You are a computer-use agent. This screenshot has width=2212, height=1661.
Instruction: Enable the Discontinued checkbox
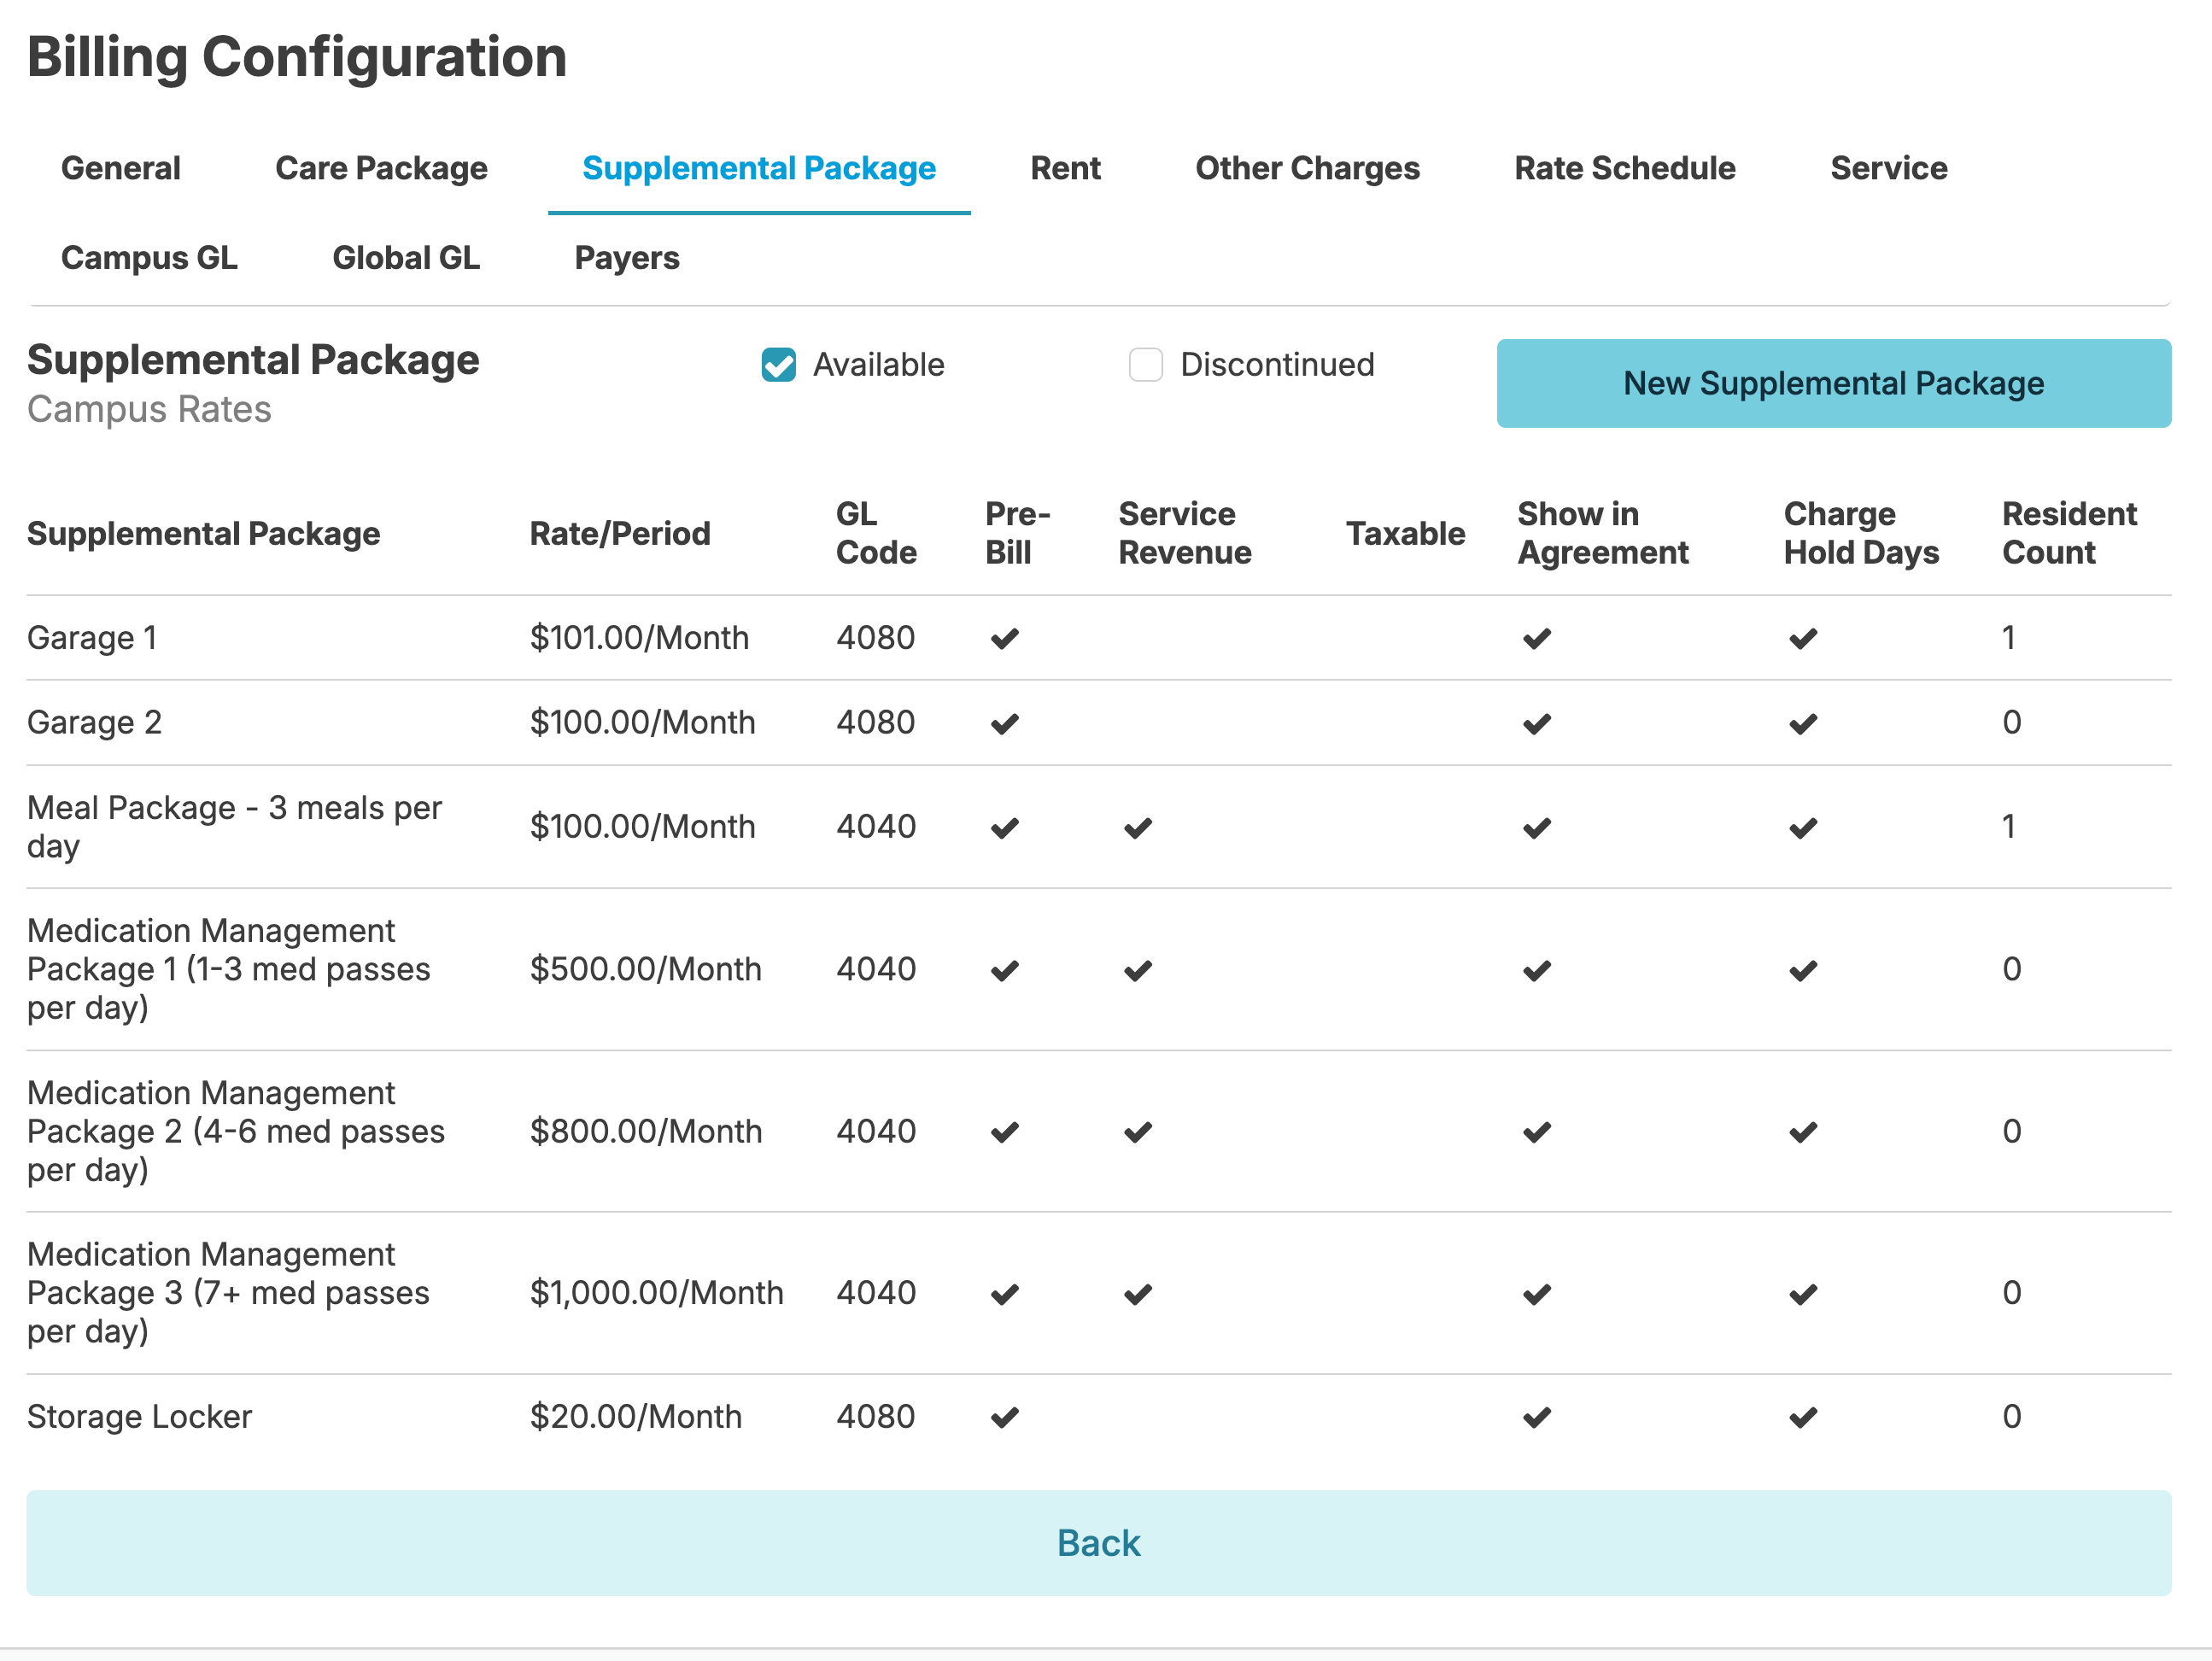point(1145,365)
